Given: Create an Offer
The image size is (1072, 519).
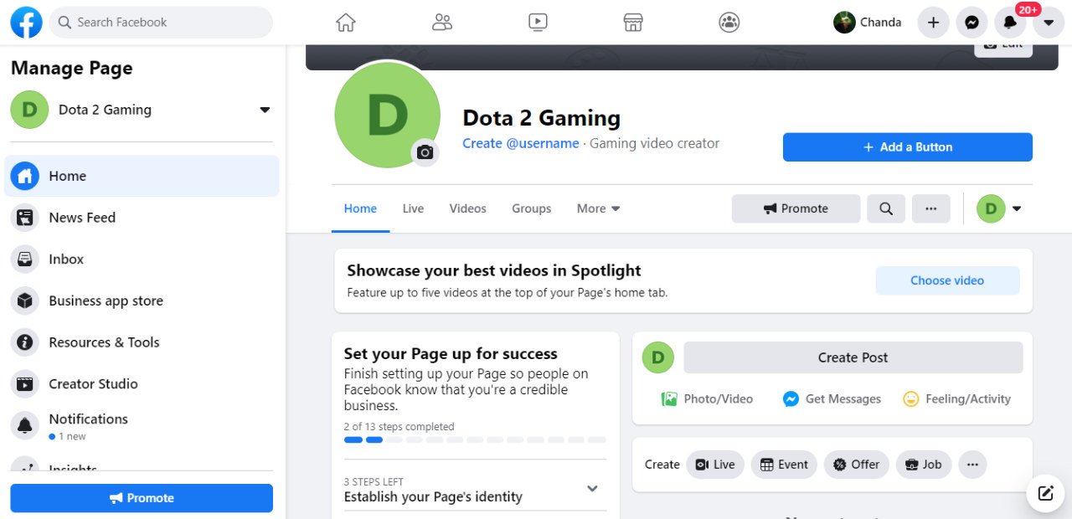Looking at the screenshot, I should [x=857, y=465].
